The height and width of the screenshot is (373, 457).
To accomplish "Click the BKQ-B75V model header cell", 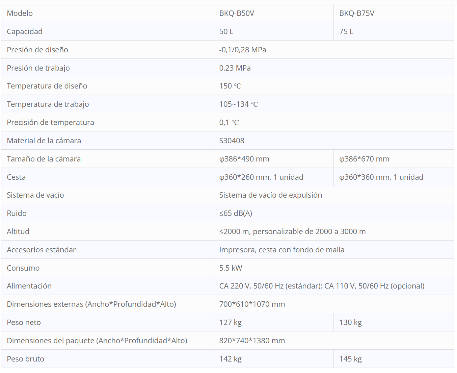I will [x=356, y=14].
